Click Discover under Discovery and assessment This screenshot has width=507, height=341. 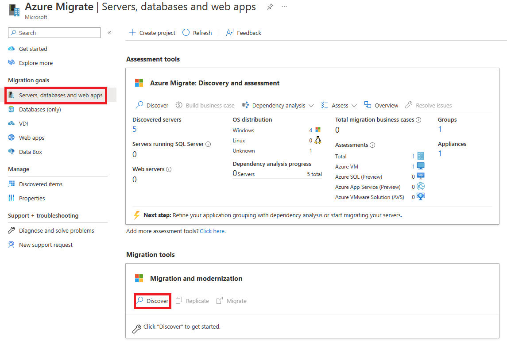[x=152, y=105]
